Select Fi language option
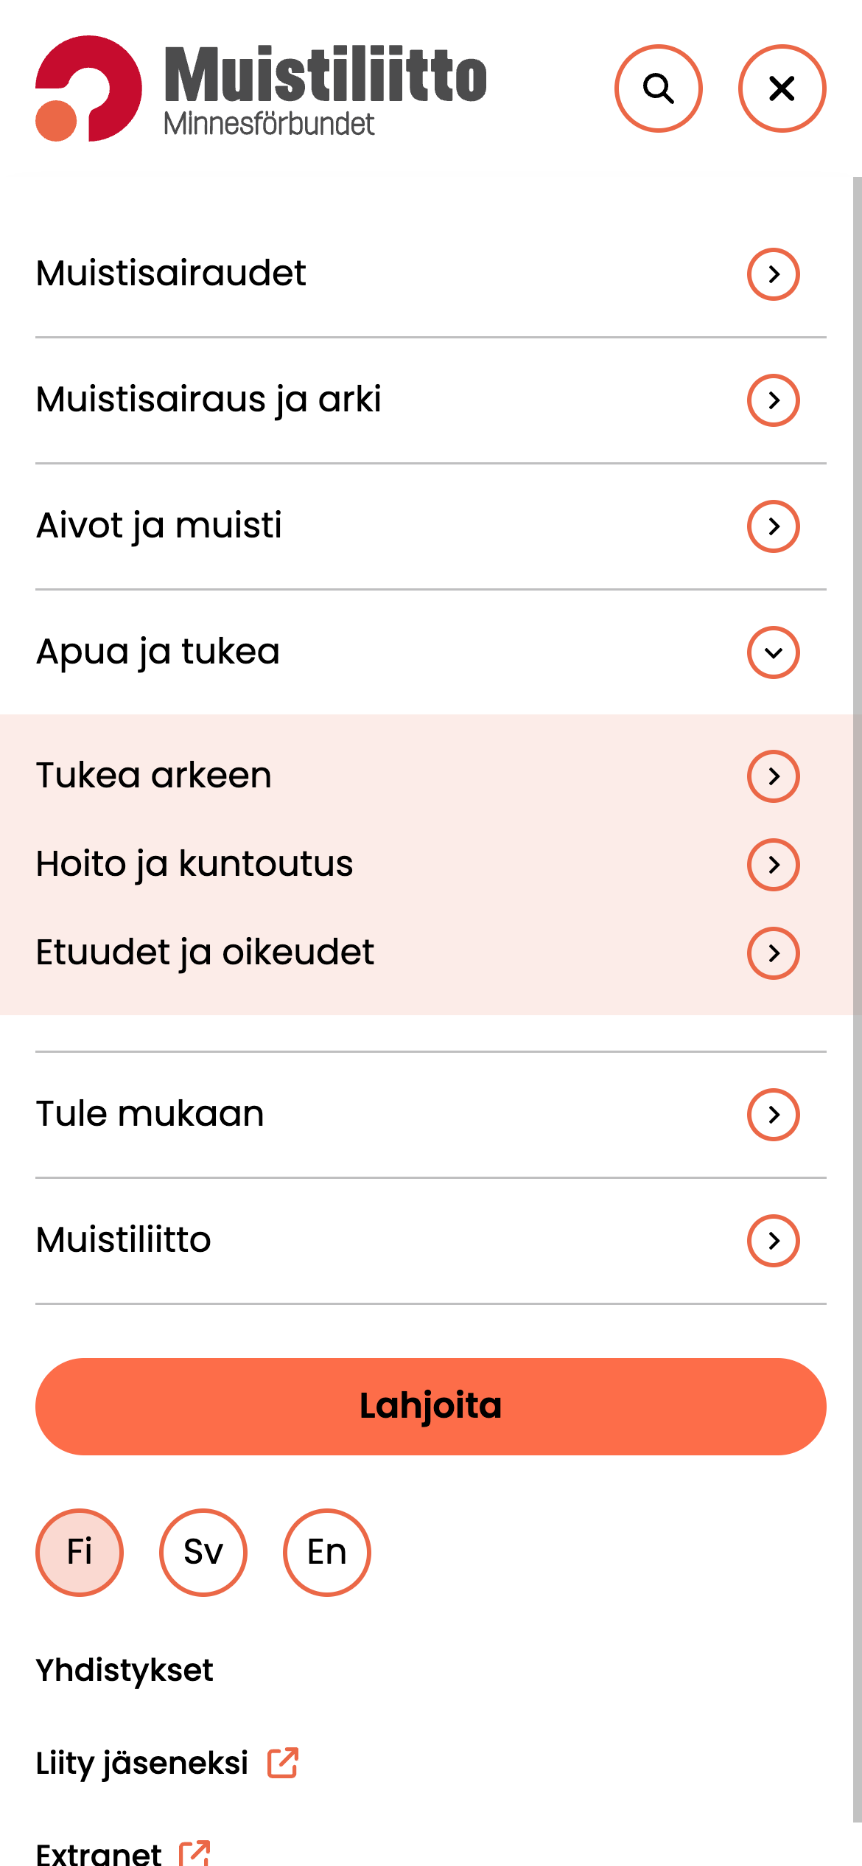 point(80,1552)
